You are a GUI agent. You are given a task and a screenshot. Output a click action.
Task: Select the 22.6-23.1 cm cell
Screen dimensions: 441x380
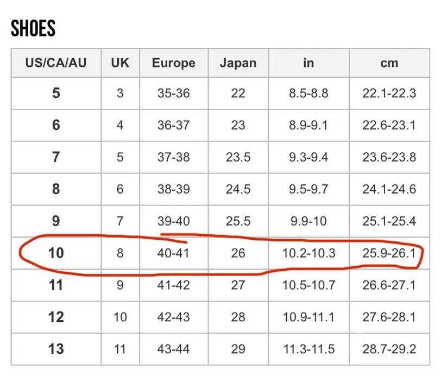[x=389, y=125]
